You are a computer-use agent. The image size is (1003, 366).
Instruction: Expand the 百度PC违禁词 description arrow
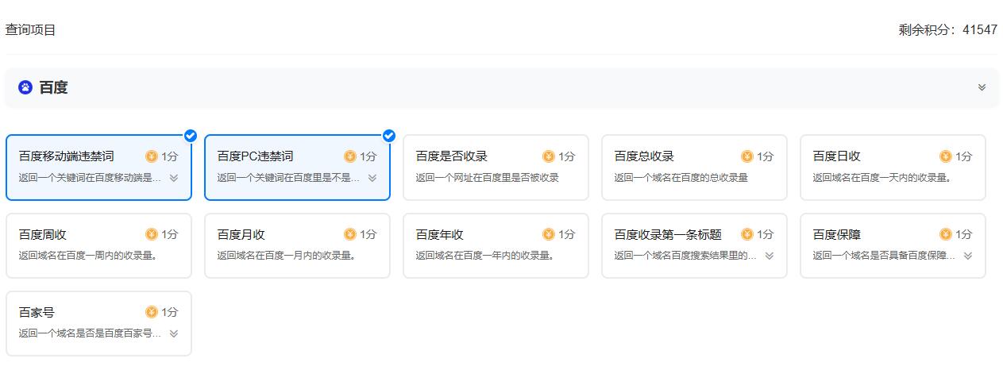372,178
